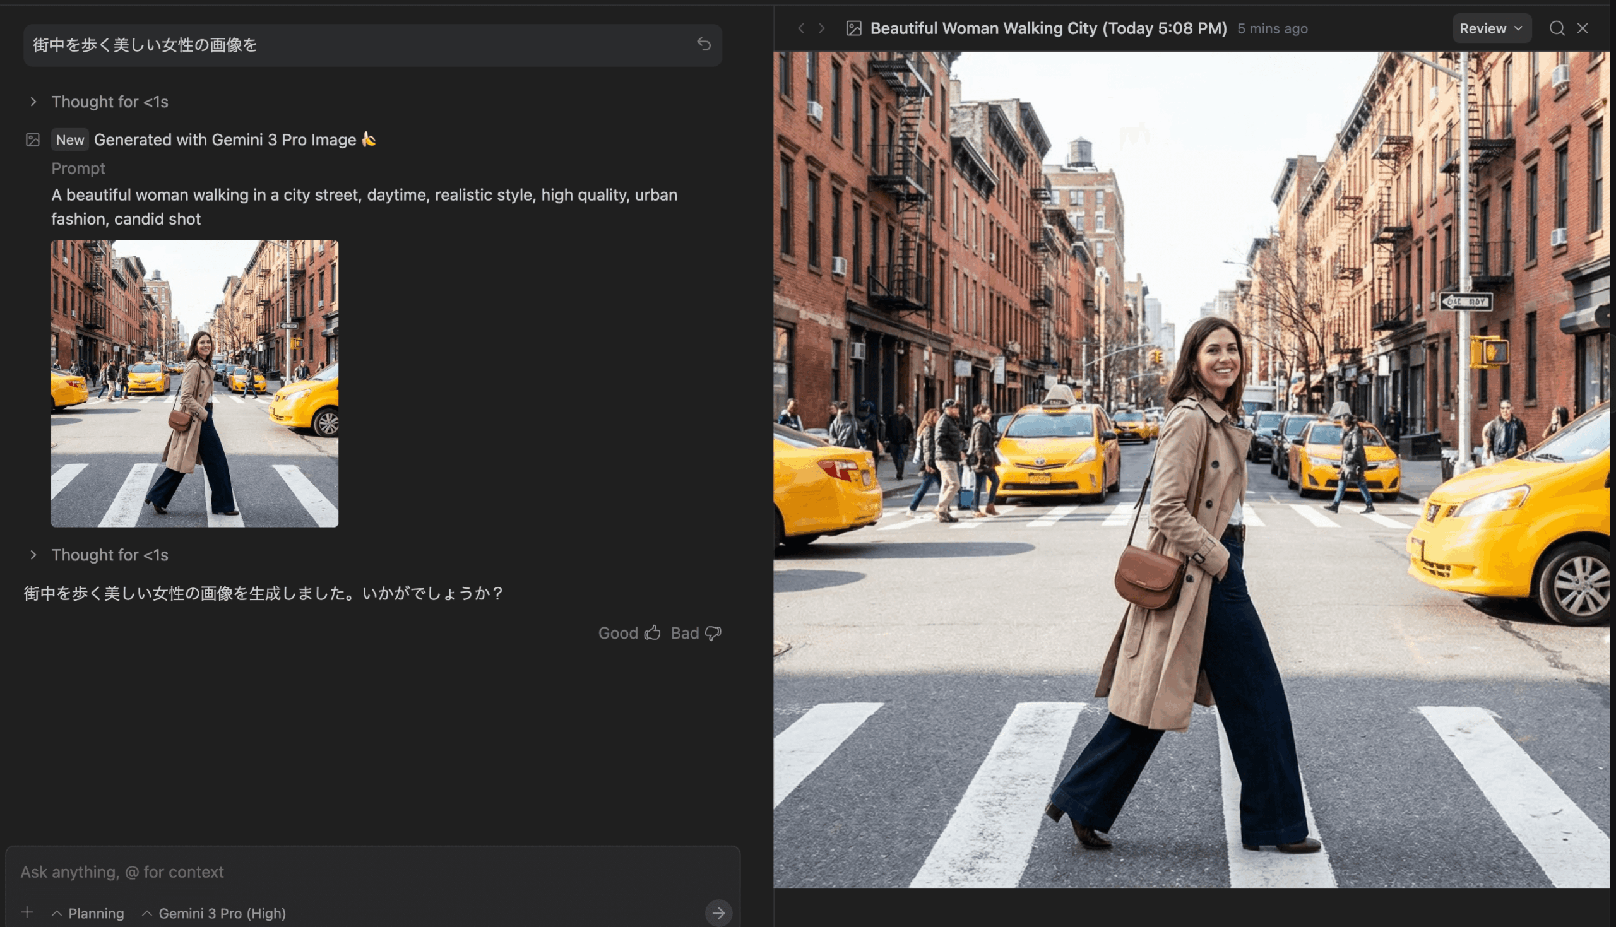Open the Planning mode selector

(88, 913)
